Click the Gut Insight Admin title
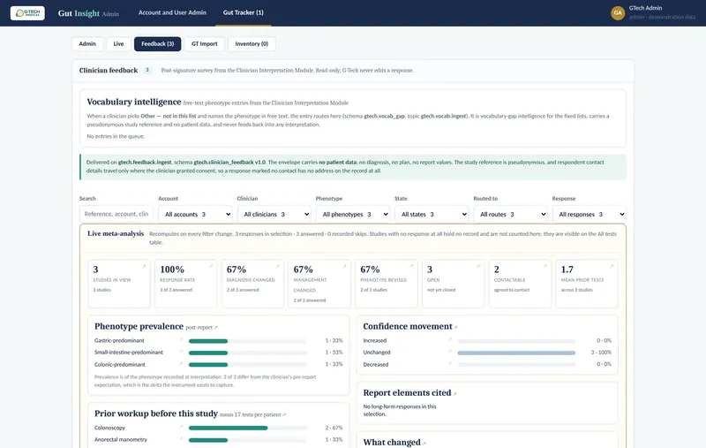 click(88, 13)
